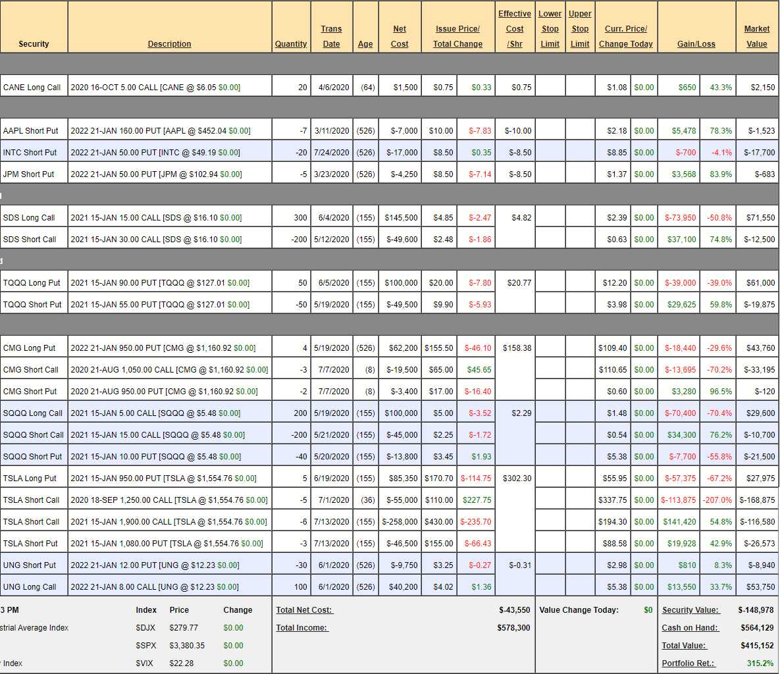The height and width of the screenshot is (674, 780).
Task: Click the Net Cost column header
Action: [400, 36]
